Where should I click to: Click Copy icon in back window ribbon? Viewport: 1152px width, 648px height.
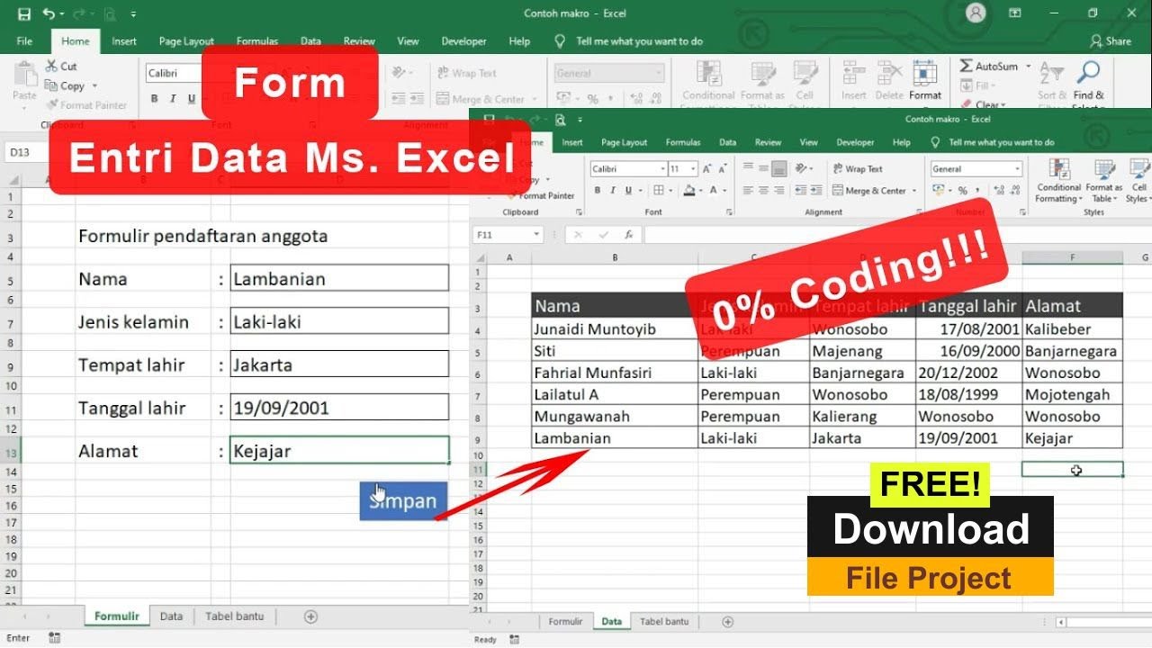click(51, 85)
